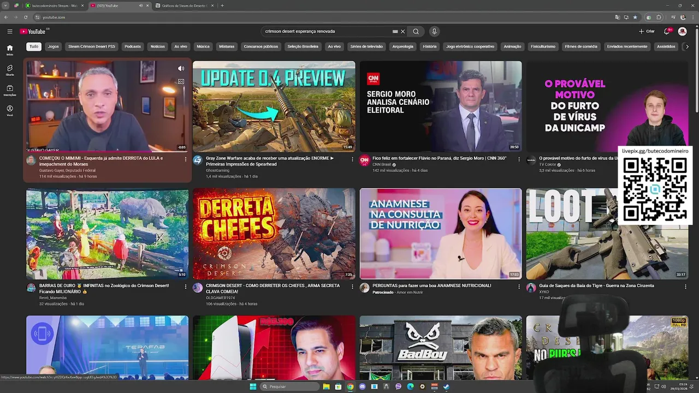Open options for ANAMNESE NUTRICIONAL video
The width and height of the screenshot is (699, 393).
point(519,287)
